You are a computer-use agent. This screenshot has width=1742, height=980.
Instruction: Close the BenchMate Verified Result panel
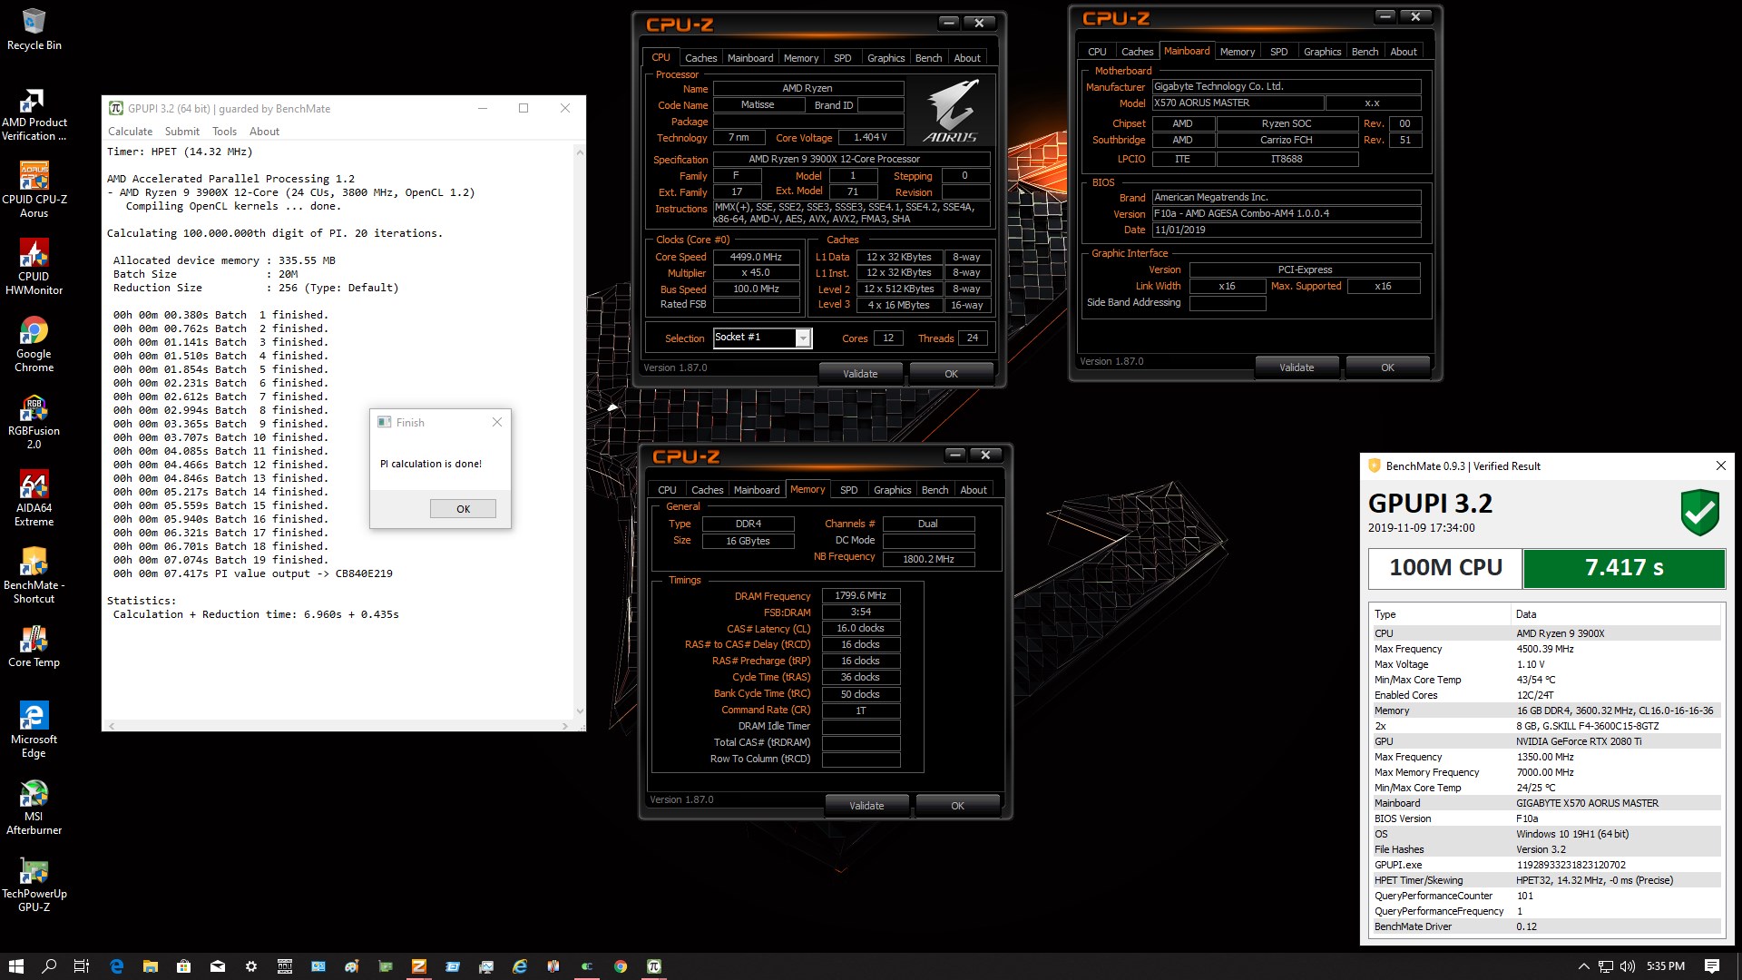1720,465
